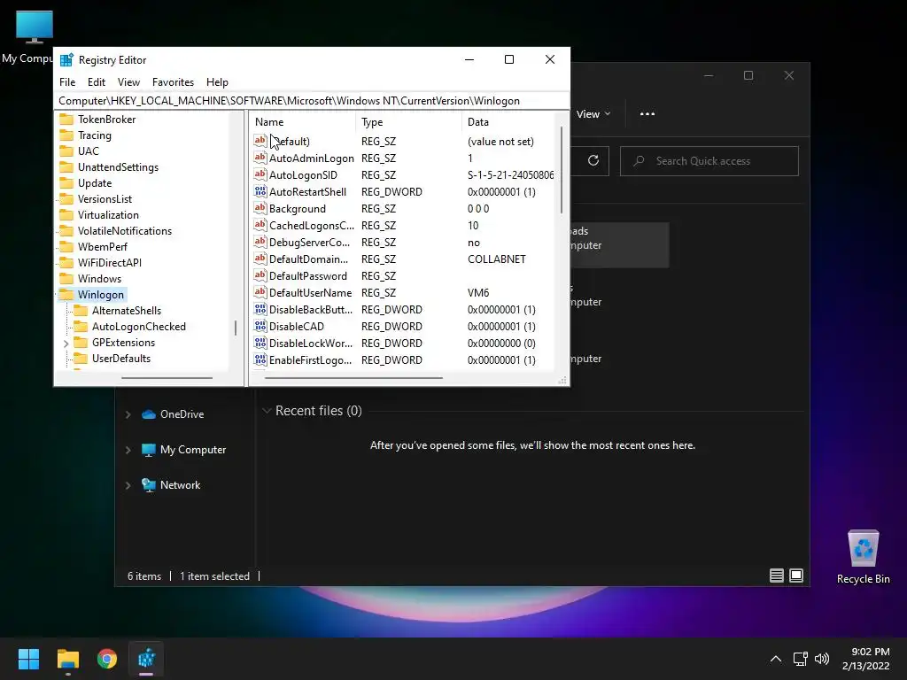907x680 pixels.
Task: Open the Favorites menu in Registry Editor
Action: 173,82
